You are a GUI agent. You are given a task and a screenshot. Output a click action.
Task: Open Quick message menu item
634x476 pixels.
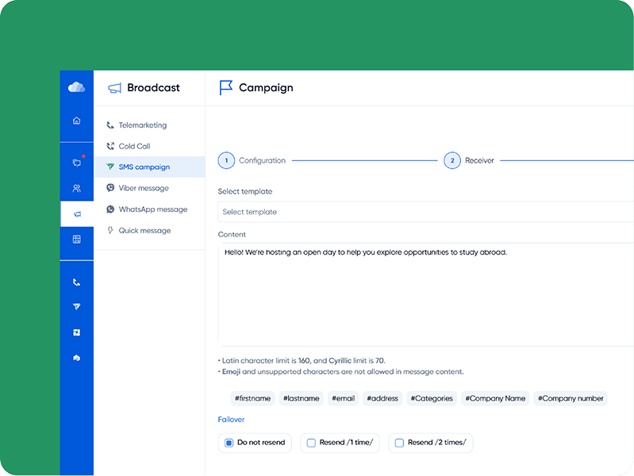(150, 231)
